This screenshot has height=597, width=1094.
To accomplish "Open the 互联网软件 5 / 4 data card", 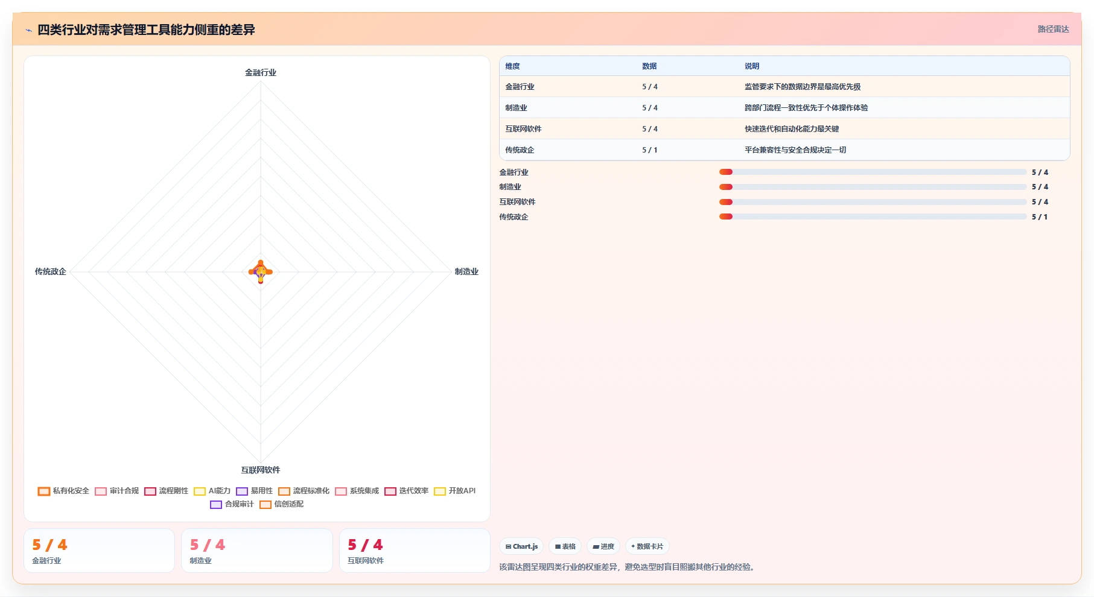I will pos(415,551).
